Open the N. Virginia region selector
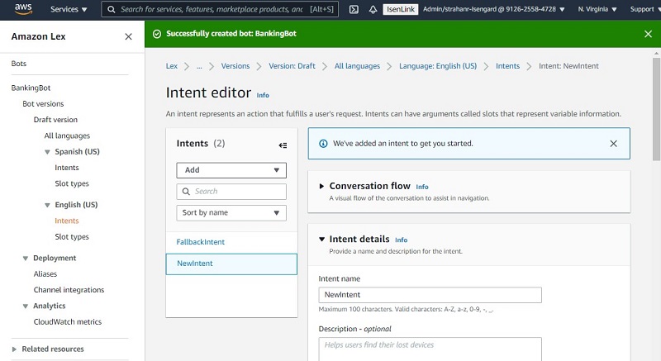This screenshot has width=661, height=361. (x=597, y=9)
